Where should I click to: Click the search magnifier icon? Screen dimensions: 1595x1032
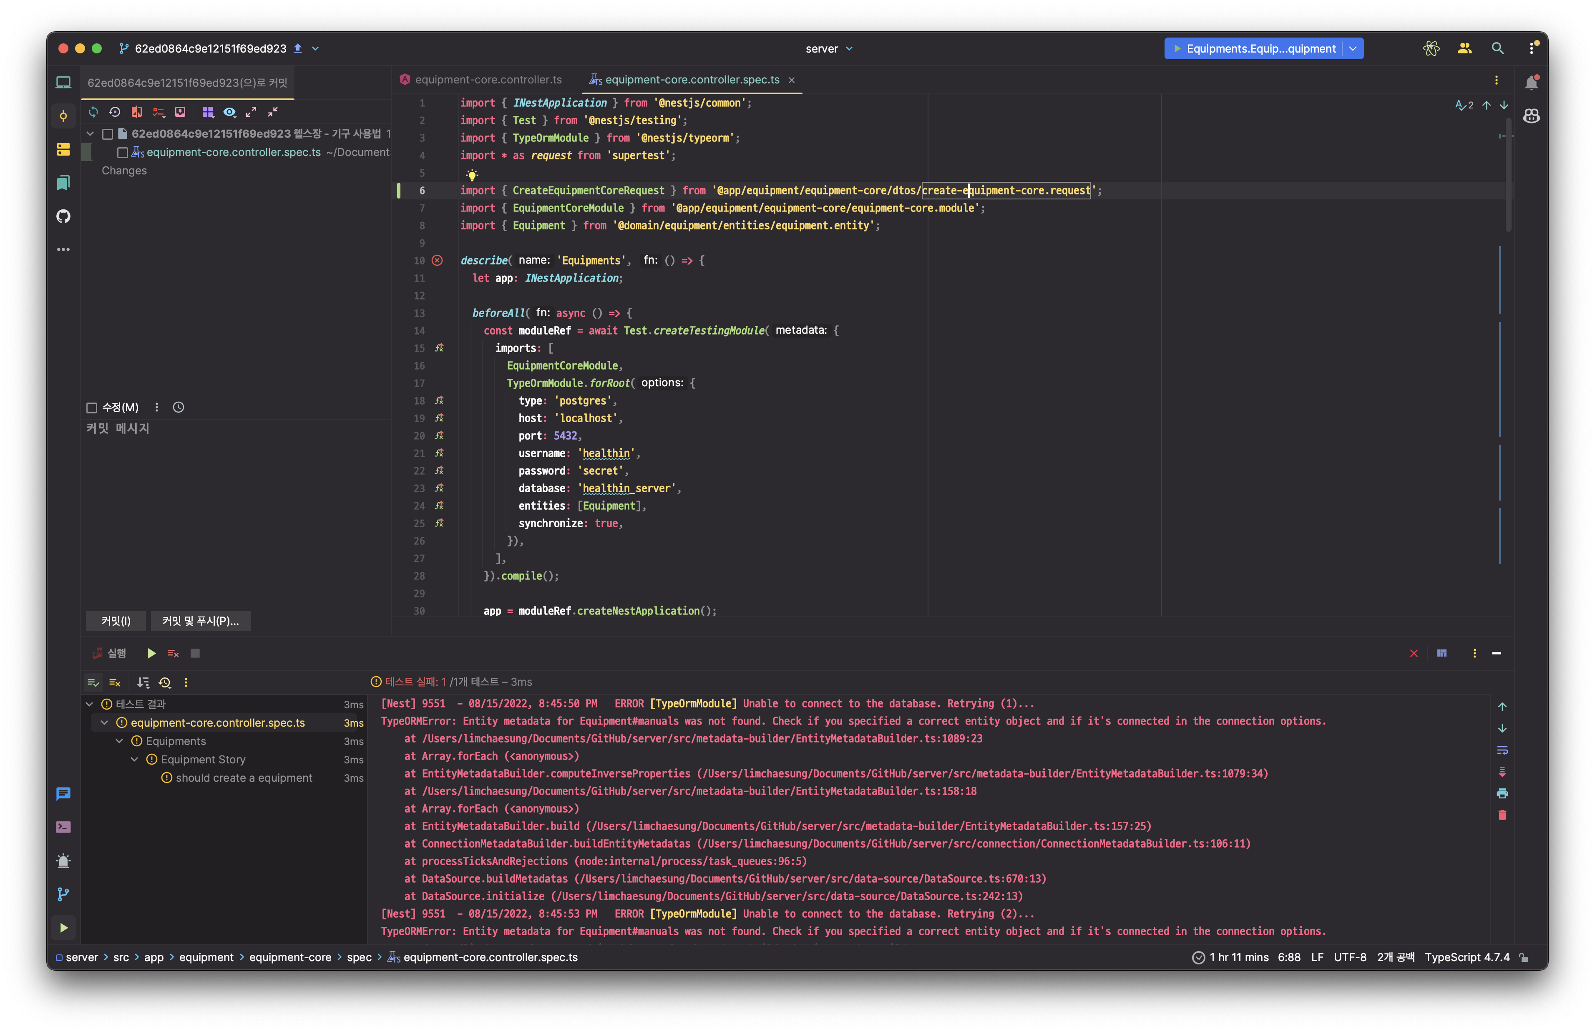(x=1498, y=48)
